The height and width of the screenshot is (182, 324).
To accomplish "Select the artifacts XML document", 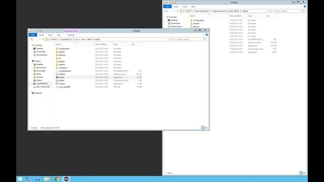I will tap(62, 74).
